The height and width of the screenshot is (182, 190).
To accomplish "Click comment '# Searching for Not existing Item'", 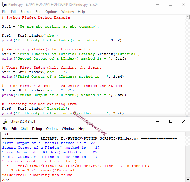I will tap(39, 104).
